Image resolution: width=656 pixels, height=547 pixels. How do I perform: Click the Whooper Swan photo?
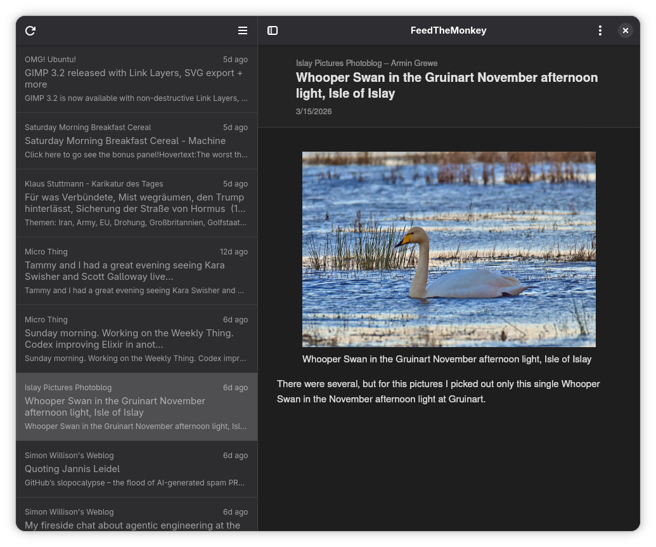tap(449, 249)
